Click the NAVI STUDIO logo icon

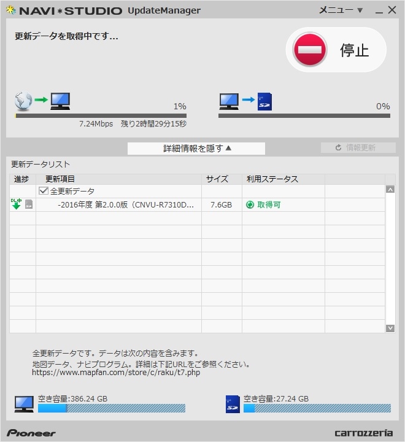[10, 10]
